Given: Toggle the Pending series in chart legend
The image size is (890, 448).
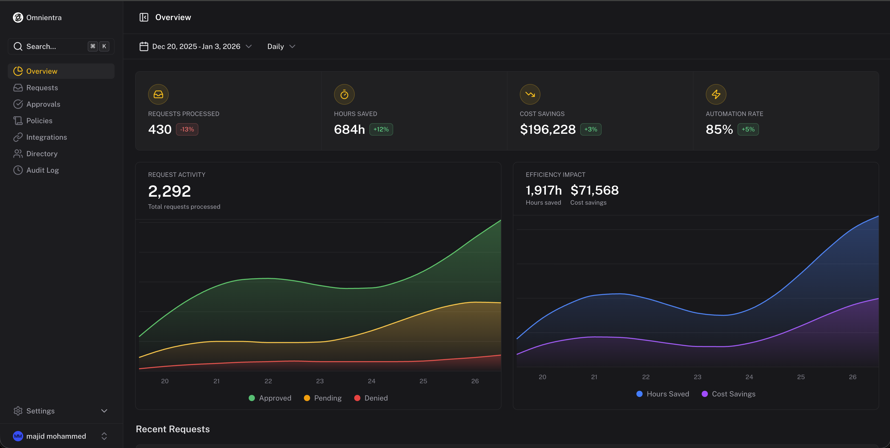Looking at the screenshot, I should [323, 398].
